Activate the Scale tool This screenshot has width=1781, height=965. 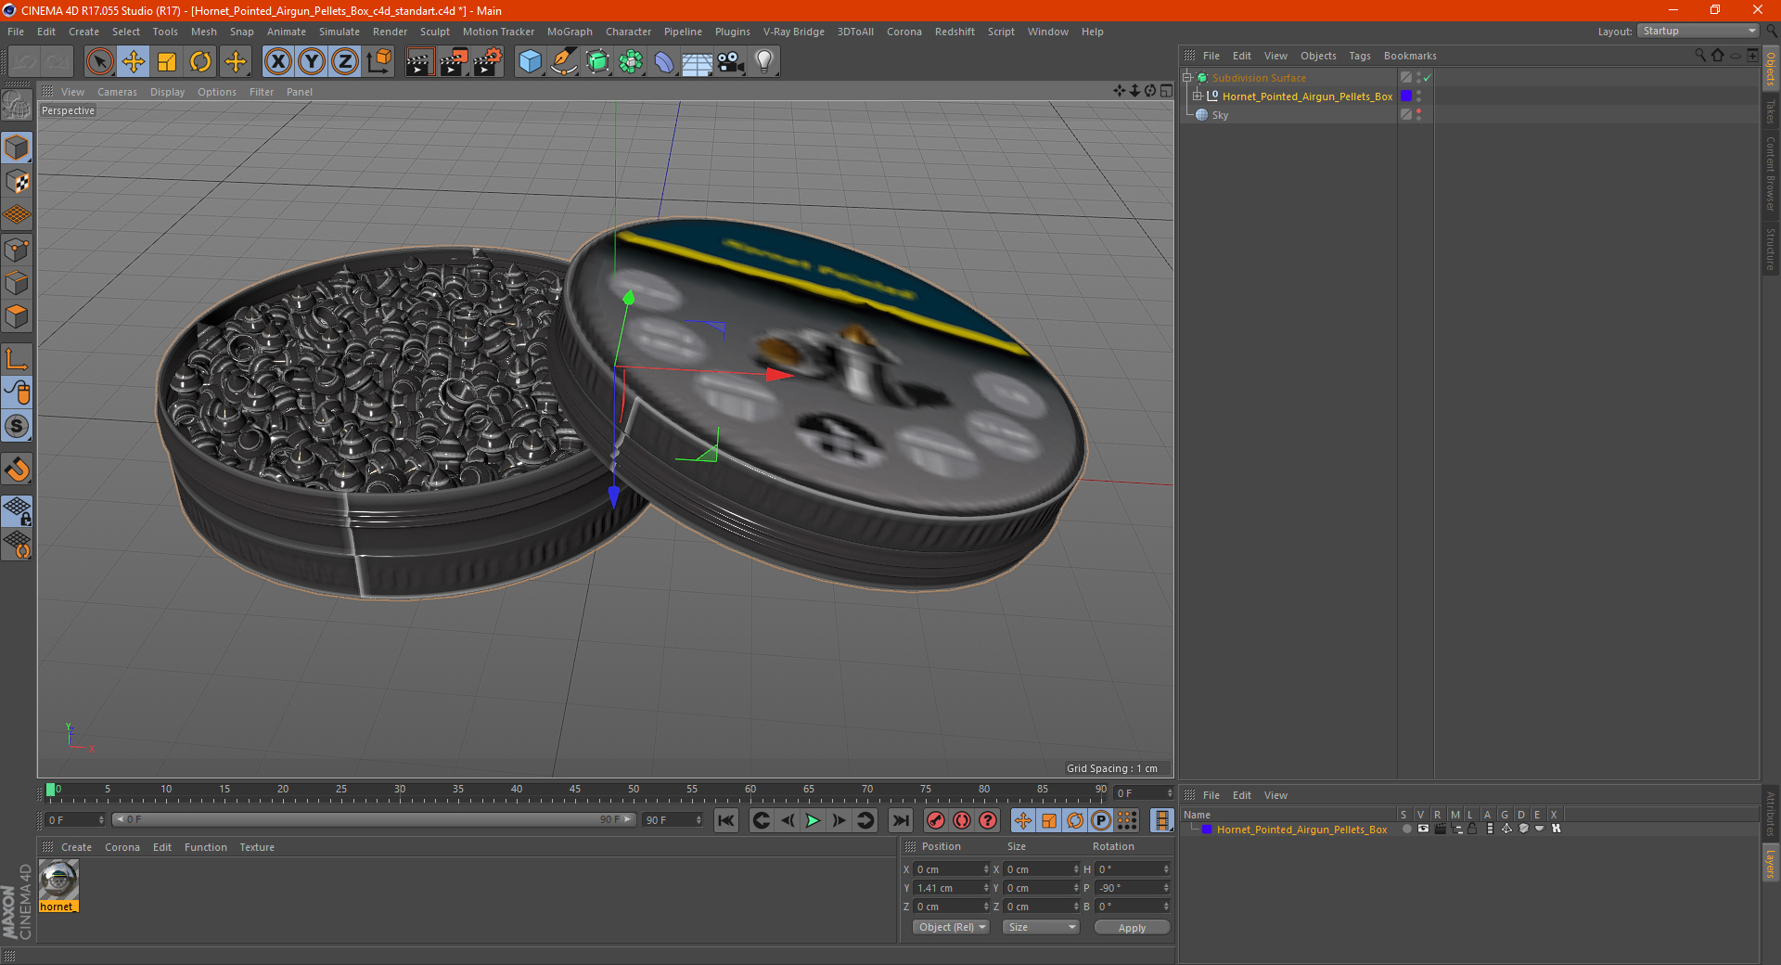point(167,62)
